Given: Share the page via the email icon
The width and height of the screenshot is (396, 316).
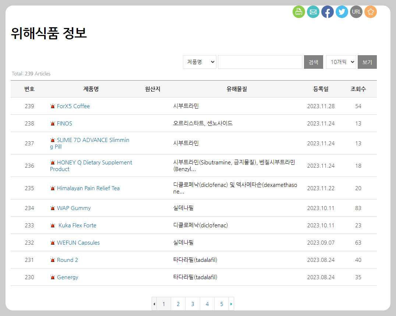Looking at the screenshot, I should [313, 12].
